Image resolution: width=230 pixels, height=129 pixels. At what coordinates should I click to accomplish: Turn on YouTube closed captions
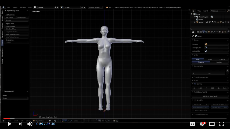192,124
